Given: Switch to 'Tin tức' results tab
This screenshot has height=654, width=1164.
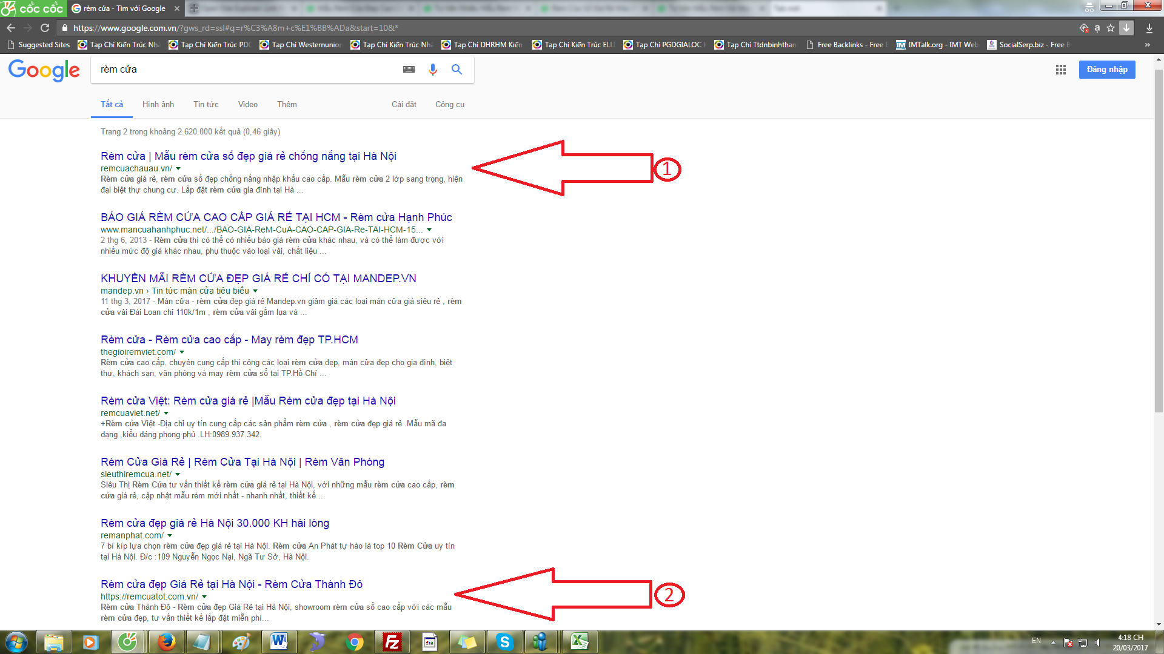Looking at the screenshot, I should [x=206, y=104].
